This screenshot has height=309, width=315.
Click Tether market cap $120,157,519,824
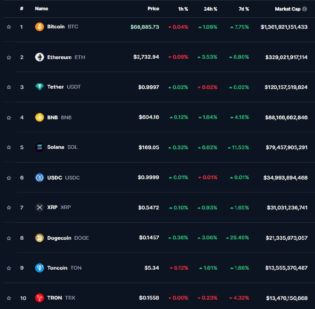[286, 87]
